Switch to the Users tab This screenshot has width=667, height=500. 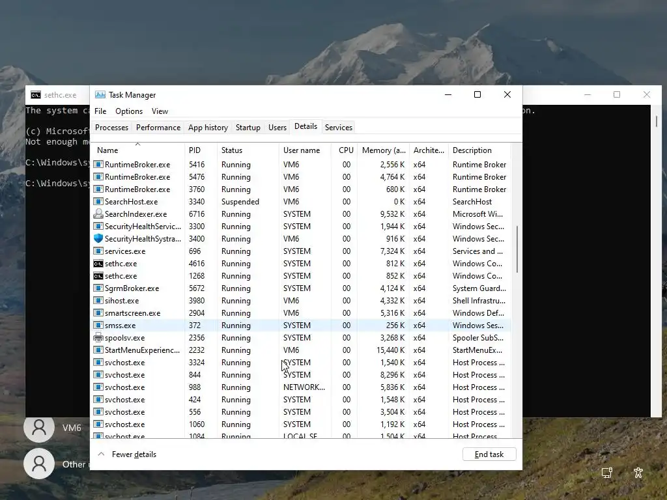pyautogui.click(x=277, y=128)
